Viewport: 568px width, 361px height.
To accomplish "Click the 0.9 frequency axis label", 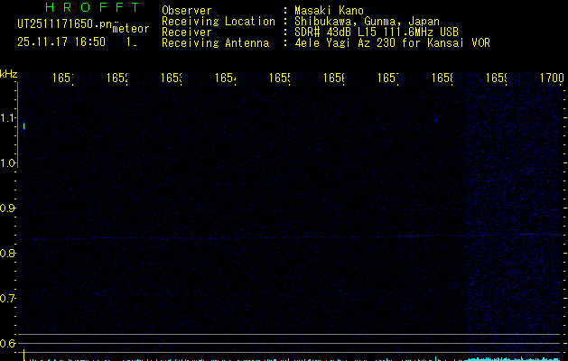I will 7,208.
